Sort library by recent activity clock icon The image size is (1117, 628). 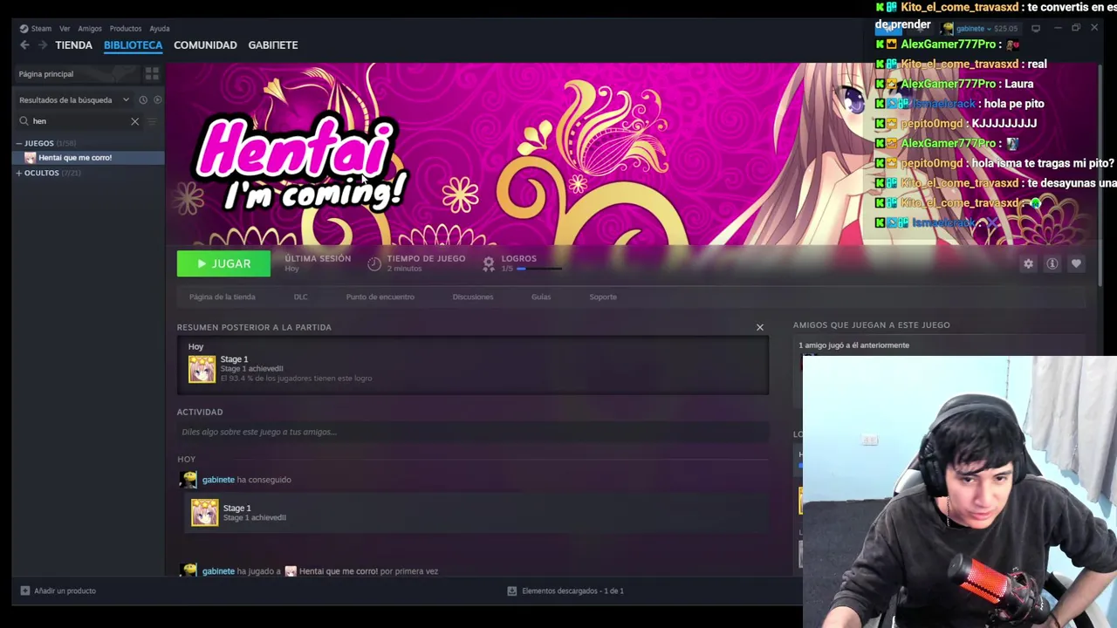pos(143,100)
